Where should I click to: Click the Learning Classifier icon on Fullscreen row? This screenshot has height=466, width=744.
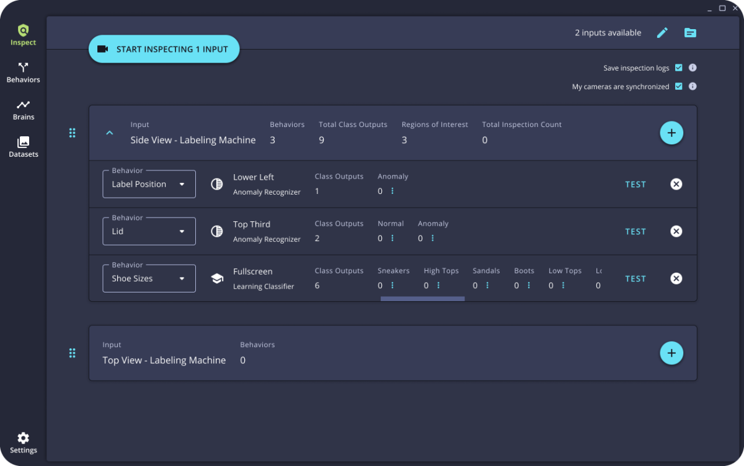click(217, 278)
